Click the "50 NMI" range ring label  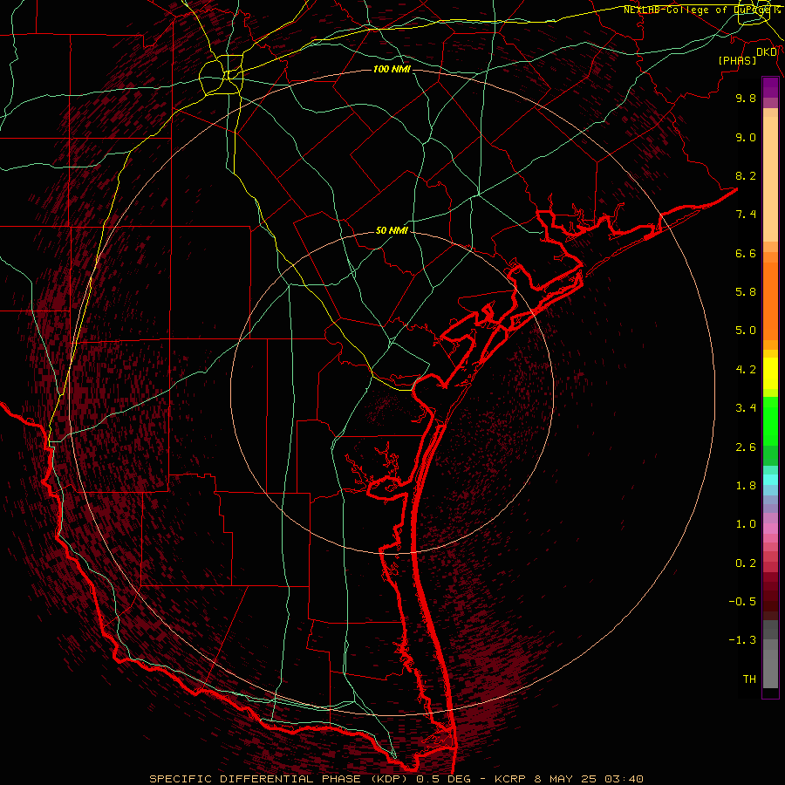pyautogui.click(x=392, y=231)
